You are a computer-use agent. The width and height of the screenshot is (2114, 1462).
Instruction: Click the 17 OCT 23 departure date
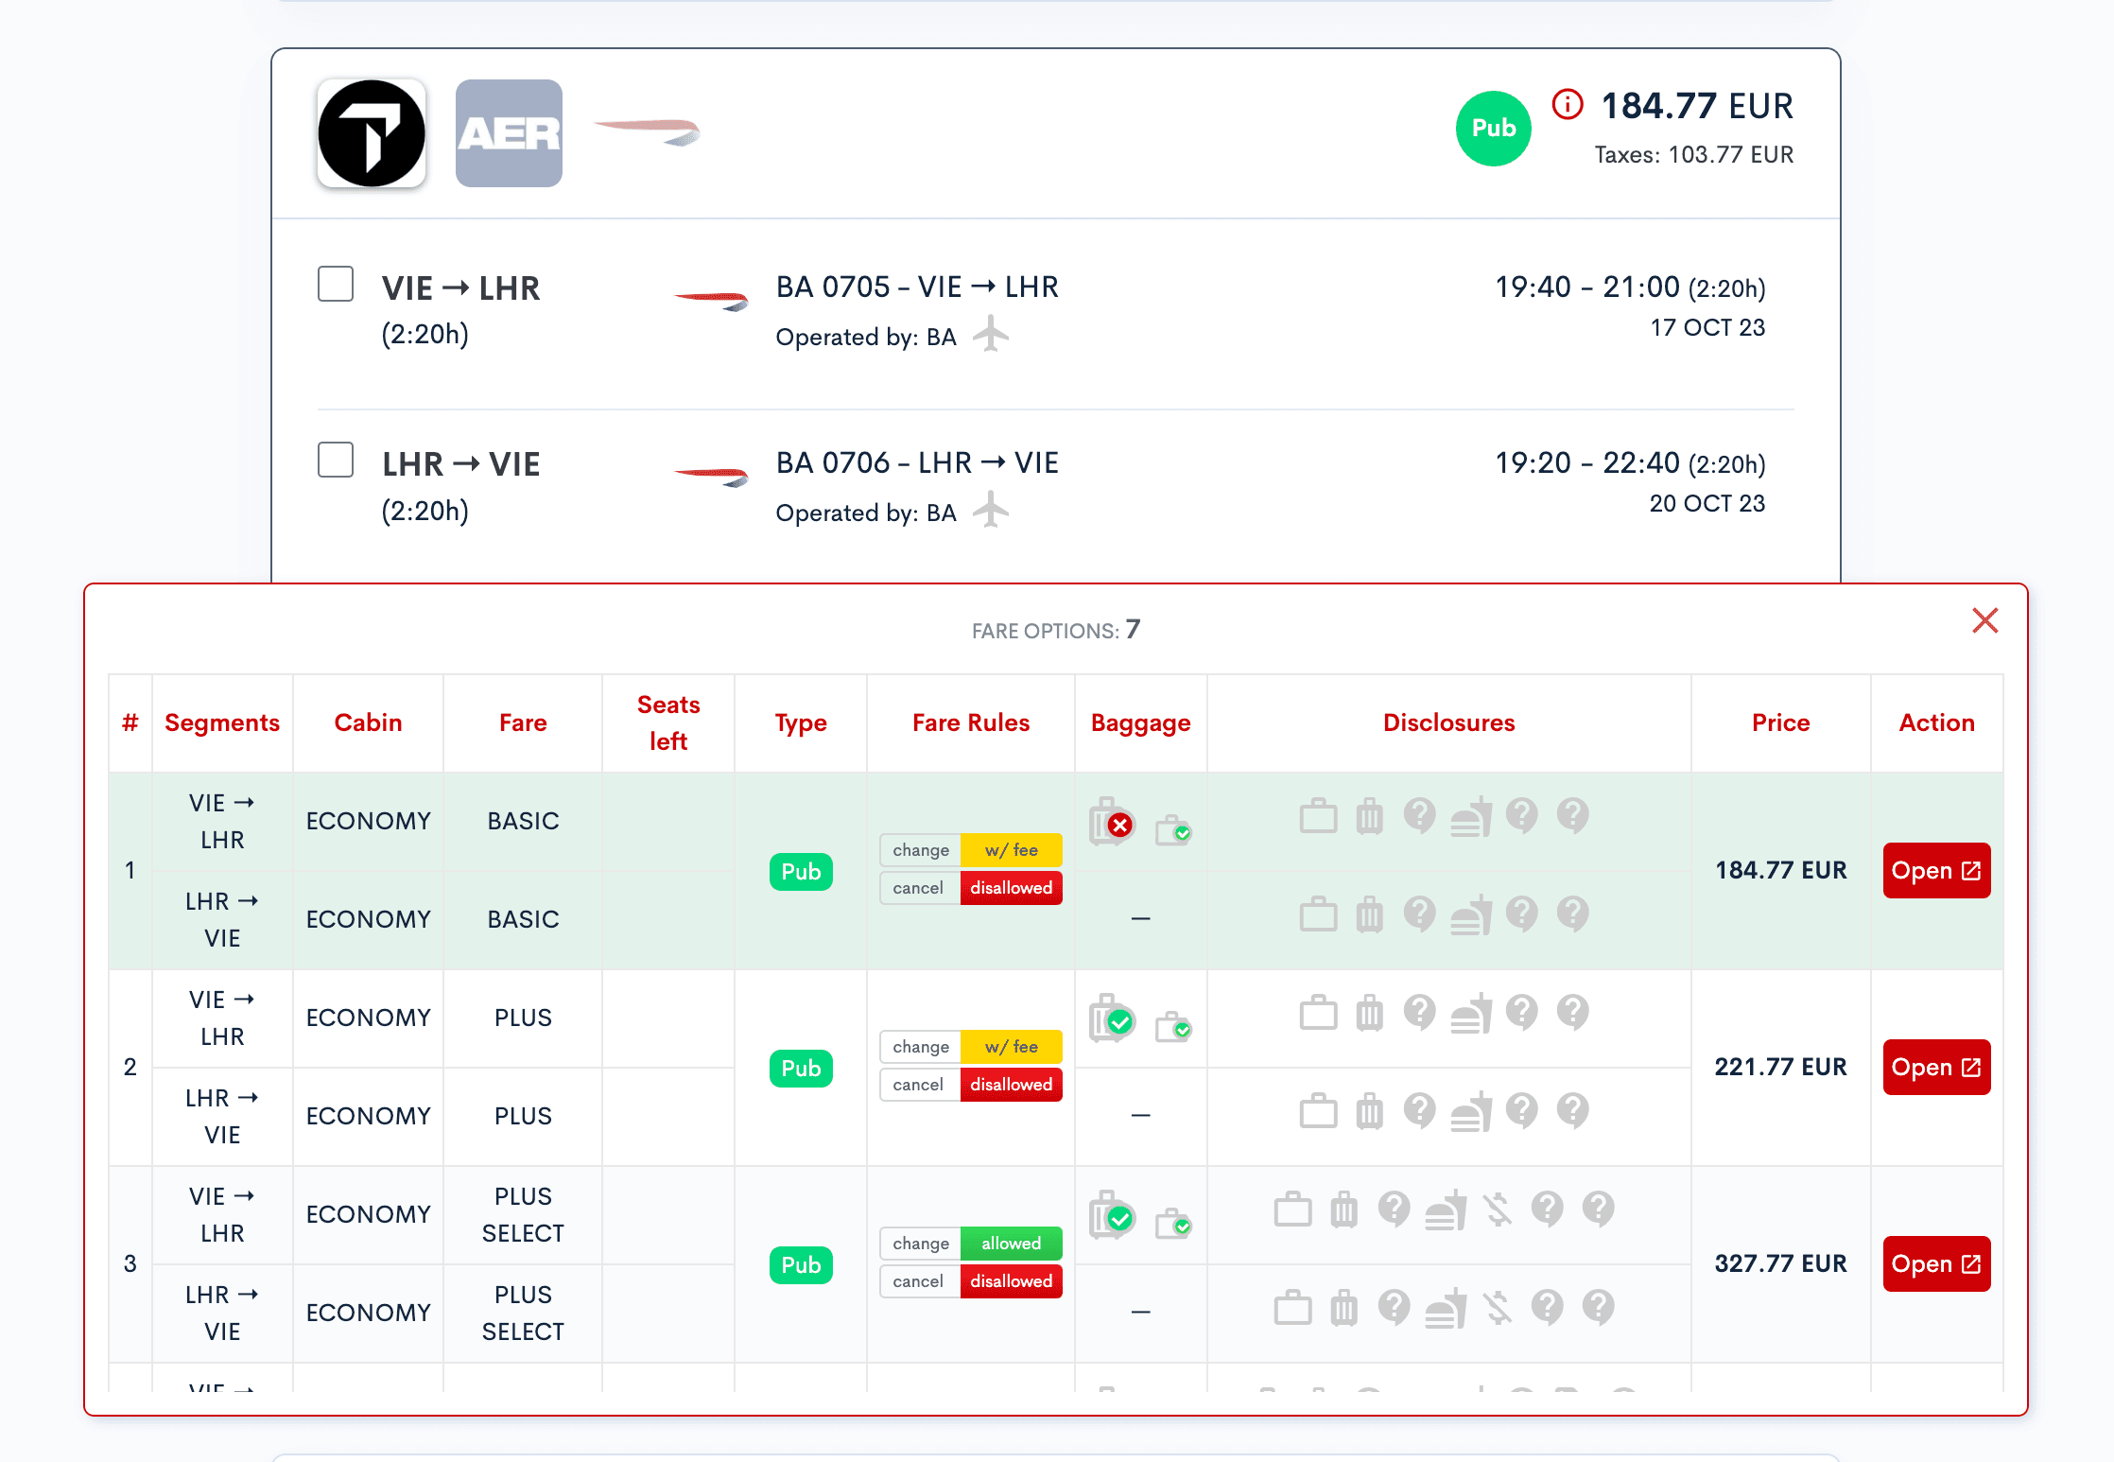[1707, 327]
